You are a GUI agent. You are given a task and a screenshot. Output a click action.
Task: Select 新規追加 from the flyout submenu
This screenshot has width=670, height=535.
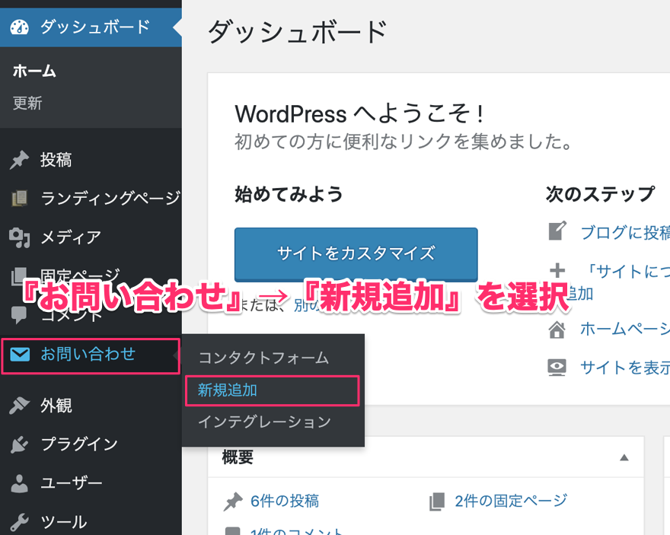[228, 390]
